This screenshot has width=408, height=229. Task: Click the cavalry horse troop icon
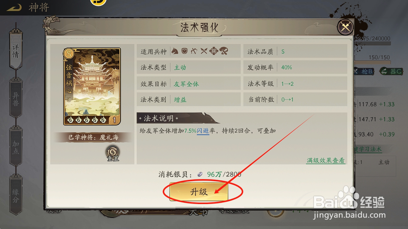175,51
